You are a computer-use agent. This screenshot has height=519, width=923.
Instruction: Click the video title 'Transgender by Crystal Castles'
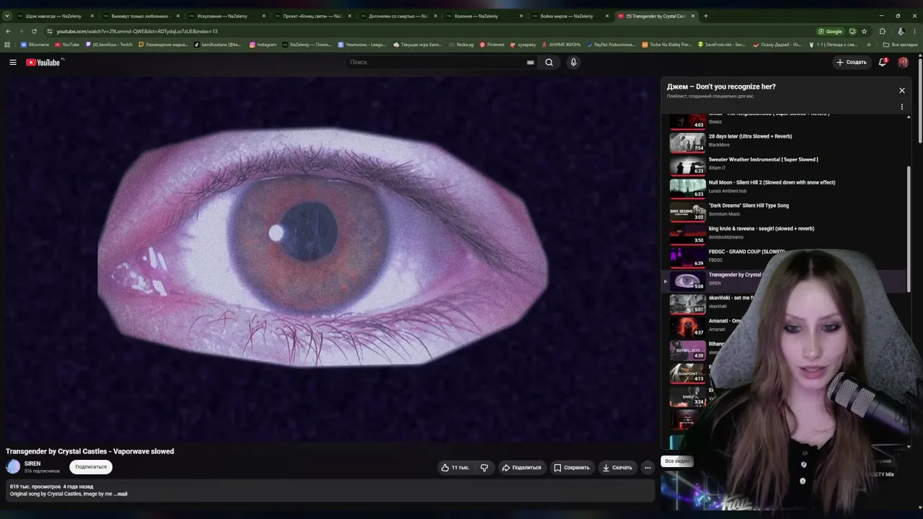pyautogui.click(x=90, y=451)
